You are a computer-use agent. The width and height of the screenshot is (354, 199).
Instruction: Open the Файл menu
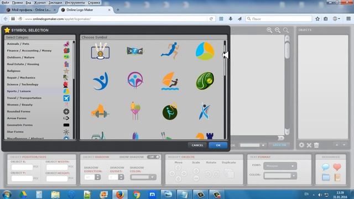click(5, 3)
